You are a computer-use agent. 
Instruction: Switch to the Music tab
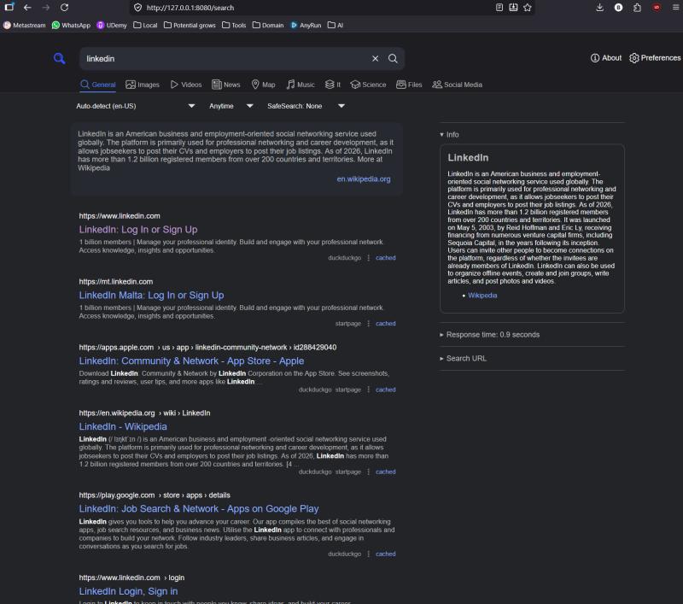[x=301, y=85]
